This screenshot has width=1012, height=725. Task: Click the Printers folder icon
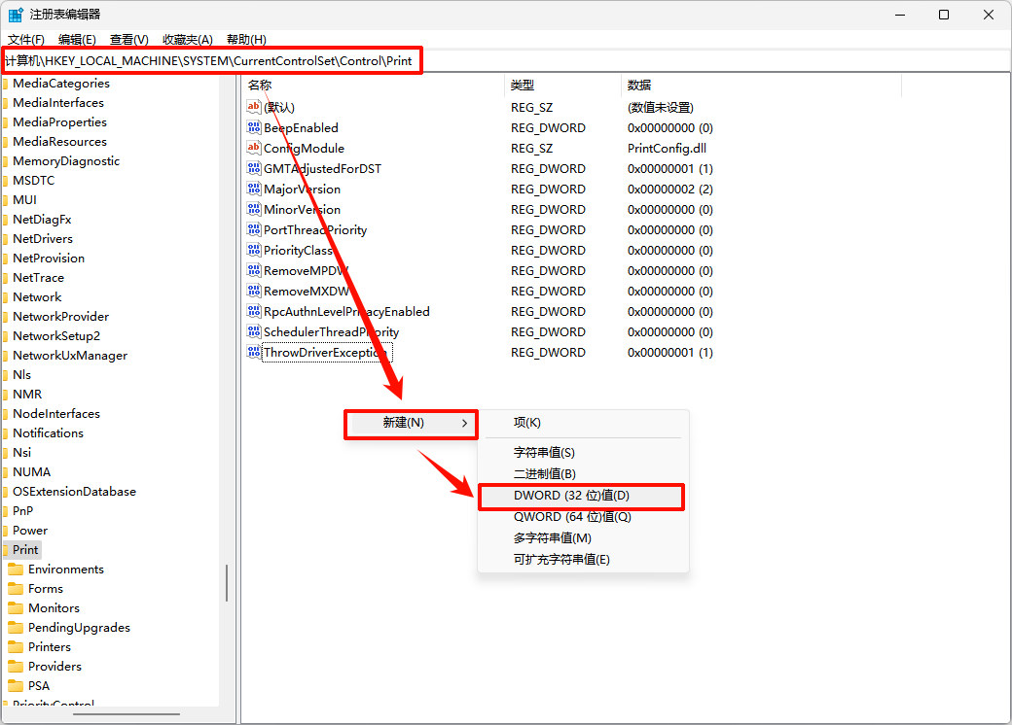pos(16,647)
